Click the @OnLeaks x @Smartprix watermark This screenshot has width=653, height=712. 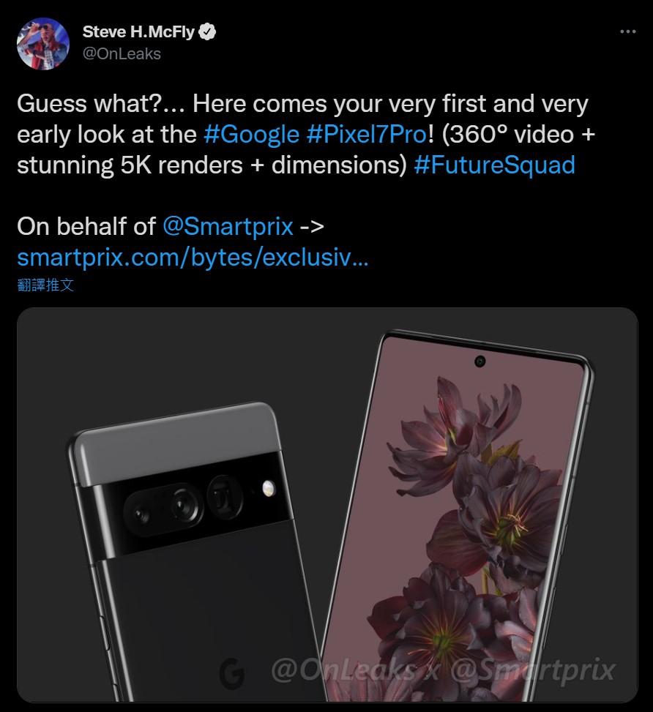(x=443, y=670)
